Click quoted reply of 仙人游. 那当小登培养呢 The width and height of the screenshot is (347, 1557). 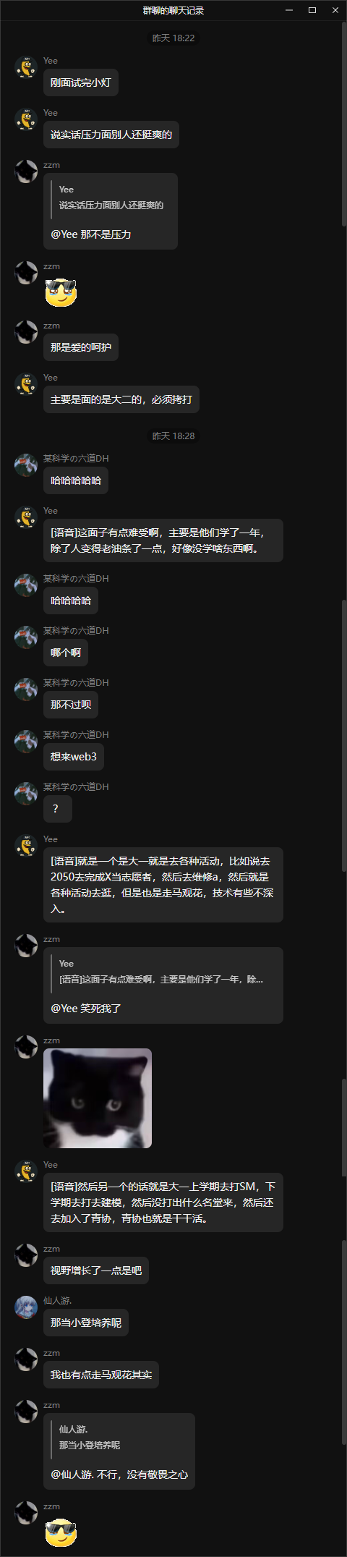[119, 1438]
